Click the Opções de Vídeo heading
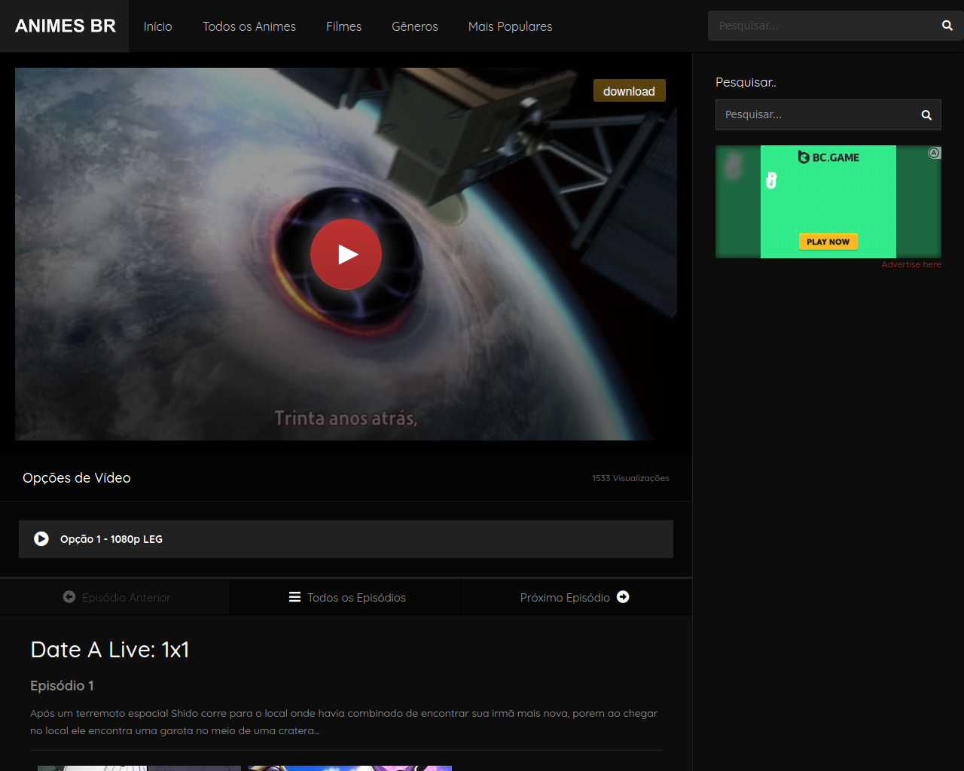 coord(77,478)
